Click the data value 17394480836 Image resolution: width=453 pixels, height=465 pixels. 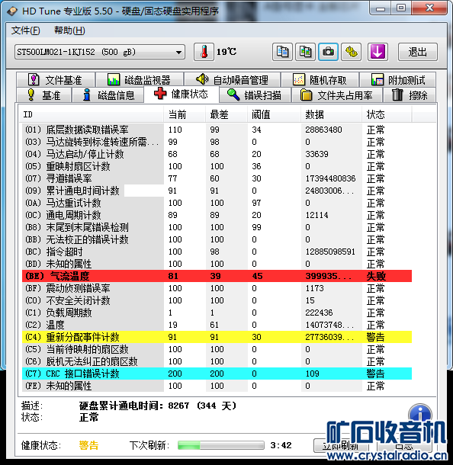click(330, 178)
